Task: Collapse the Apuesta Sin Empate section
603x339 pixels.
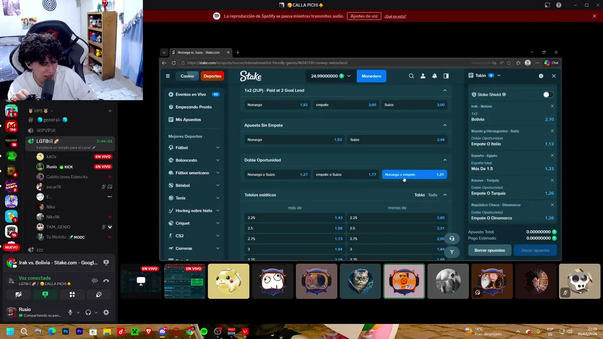Action: (445, 125)
